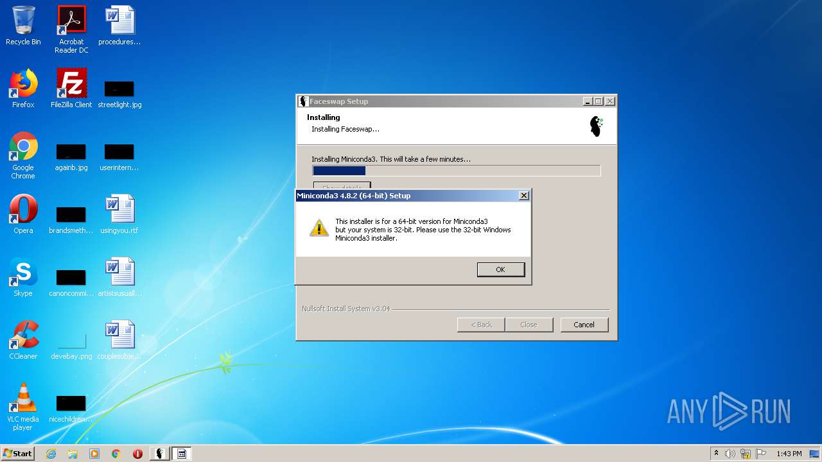The width and height of the screenshot is (822, 462).
Task: Open media player from the taskbar
Action: (94, 454)
